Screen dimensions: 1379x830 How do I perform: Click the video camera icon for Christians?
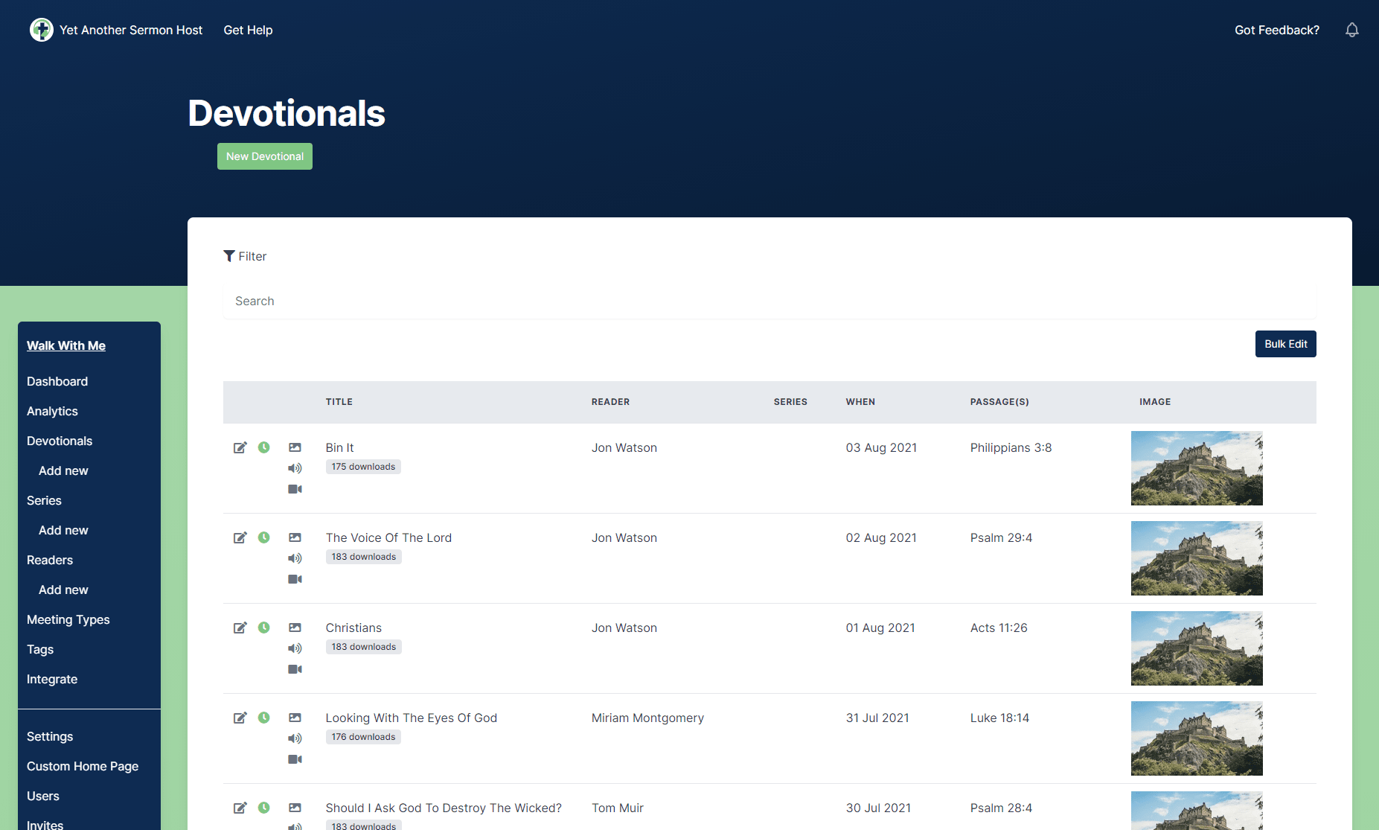[x=295, y=669]
